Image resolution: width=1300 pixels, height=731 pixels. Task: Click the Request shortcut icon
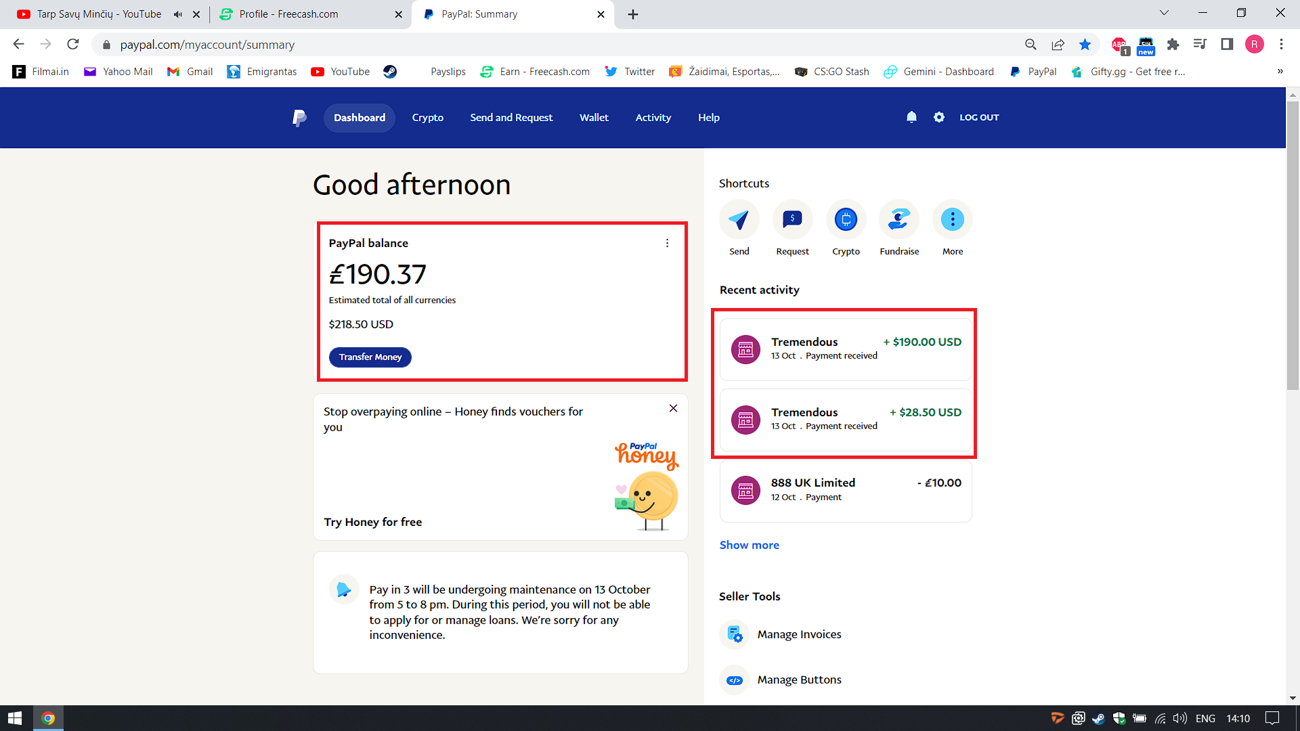pyautogui.click(x=792, y=219)
